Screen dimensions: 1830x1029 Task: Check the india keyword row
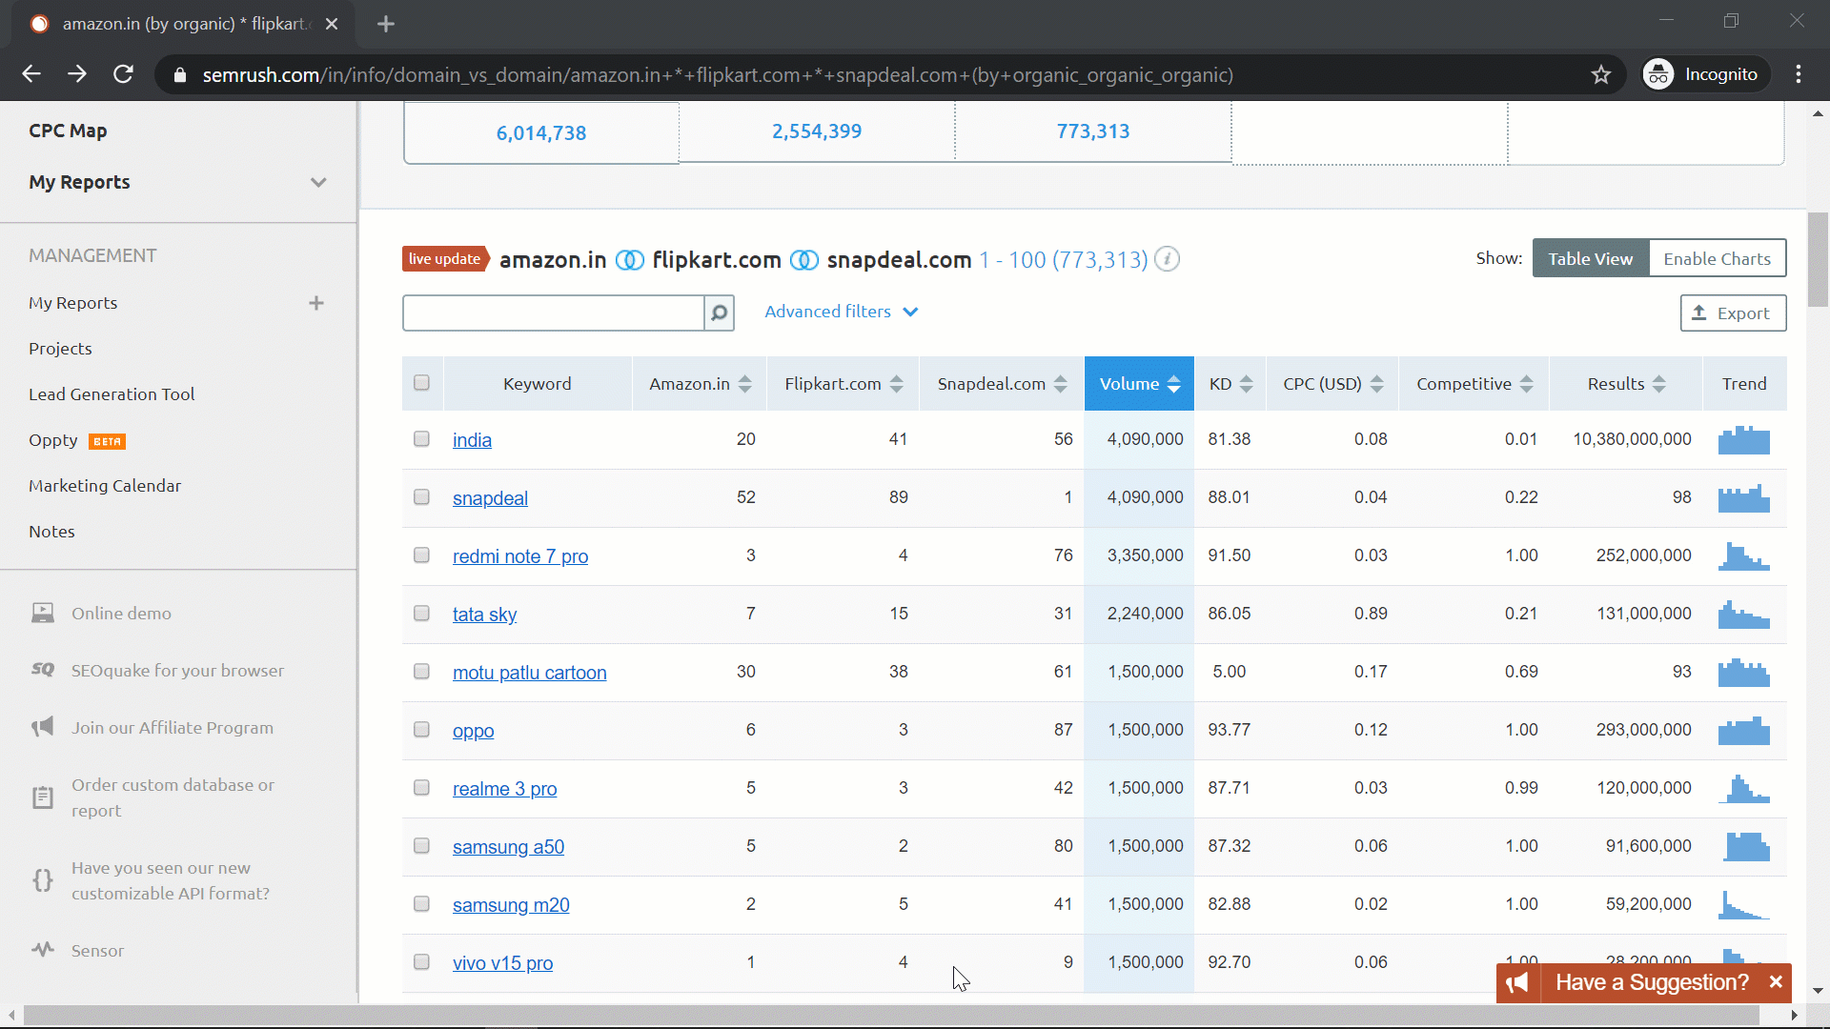422,439
